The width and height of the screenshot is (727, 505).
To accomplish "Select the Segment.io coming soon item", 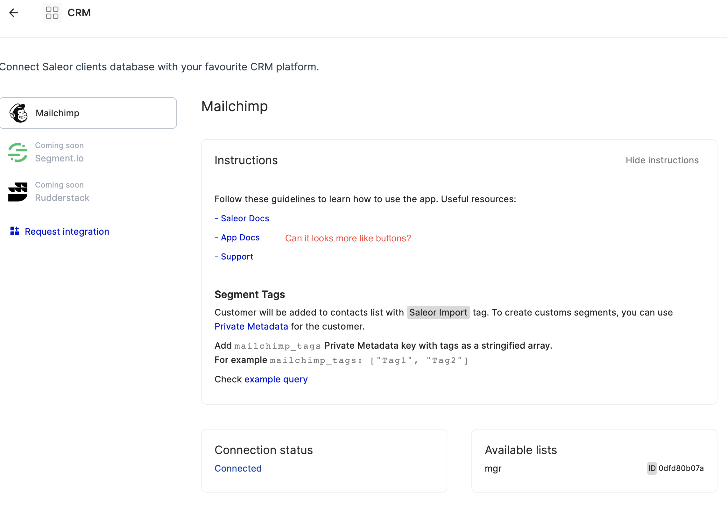I will (59, 158).
